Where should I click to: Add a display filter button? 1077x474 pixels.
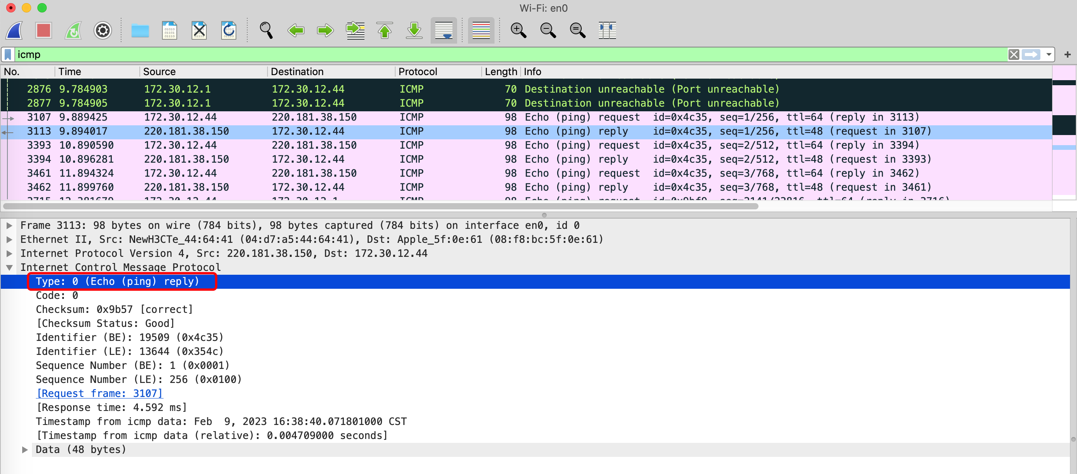coord(1067,55)
